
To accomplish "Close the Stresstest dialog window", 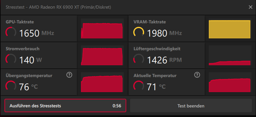I will 251,7.
